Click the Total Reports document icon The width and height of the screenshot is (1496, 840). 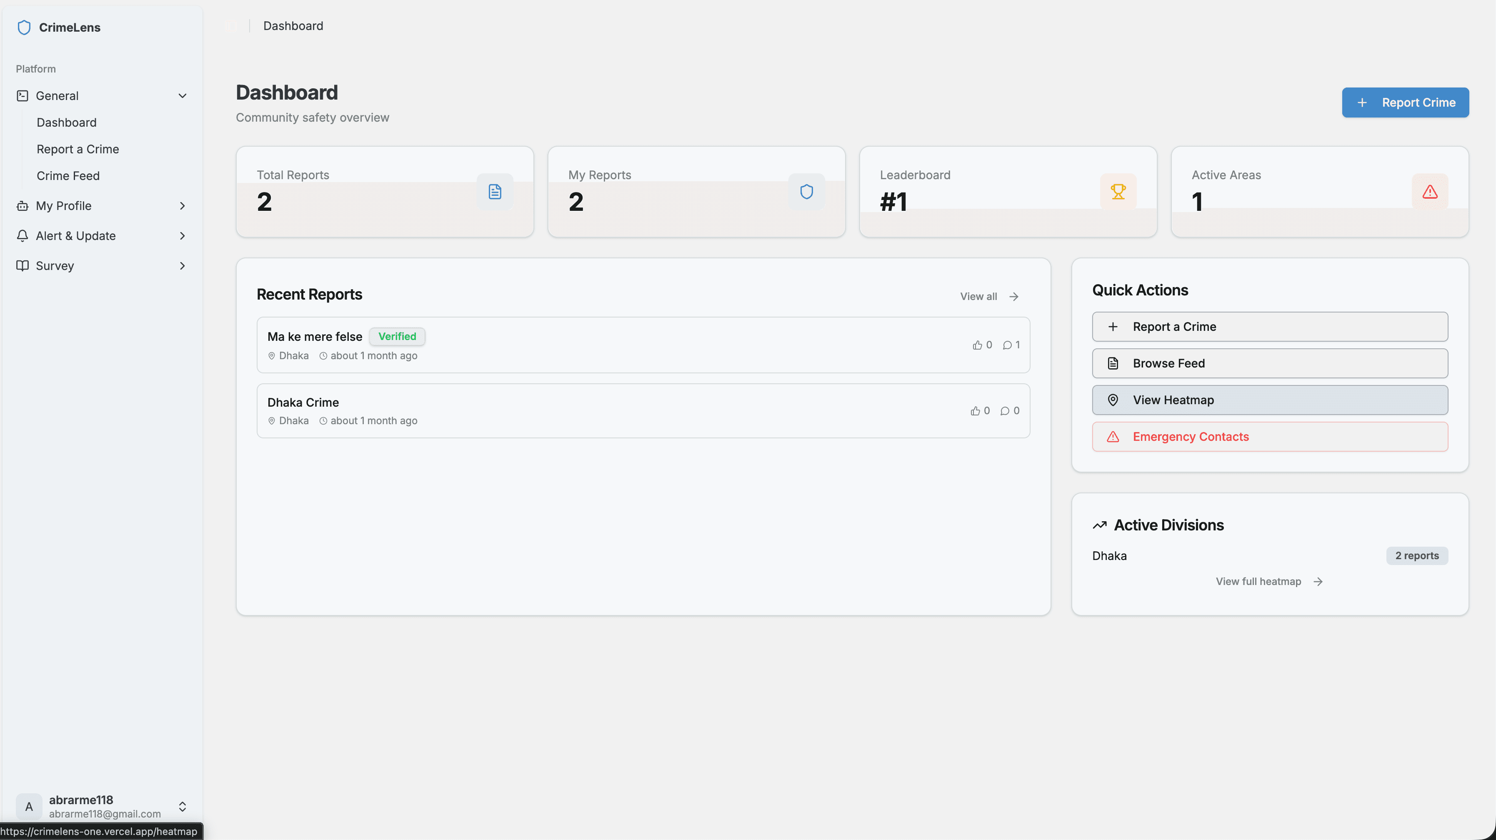495,192
